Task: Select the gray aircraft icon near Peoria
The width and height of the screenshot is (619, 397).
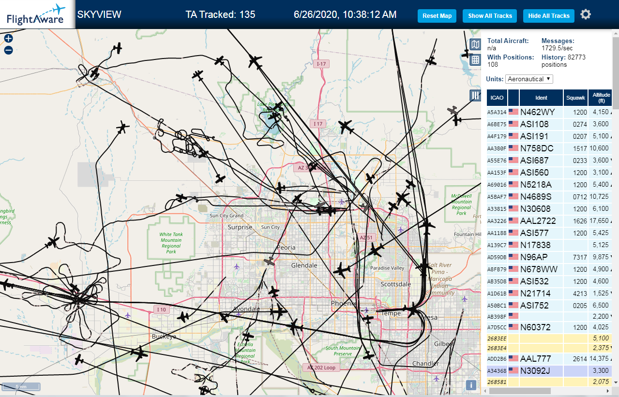Action: click(x=270, y=262)
